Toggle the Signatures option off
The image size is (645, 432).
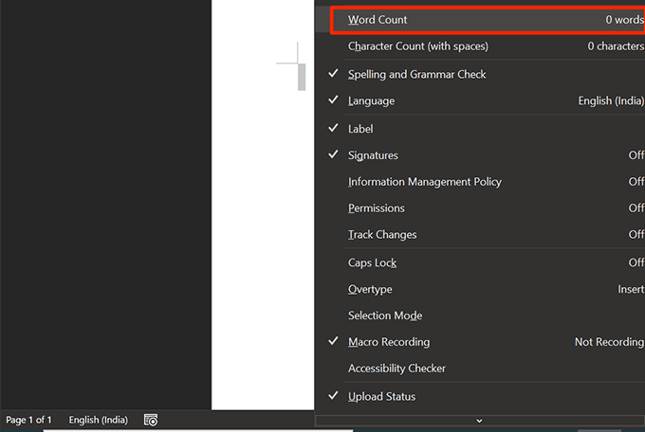tap(373, 155)
